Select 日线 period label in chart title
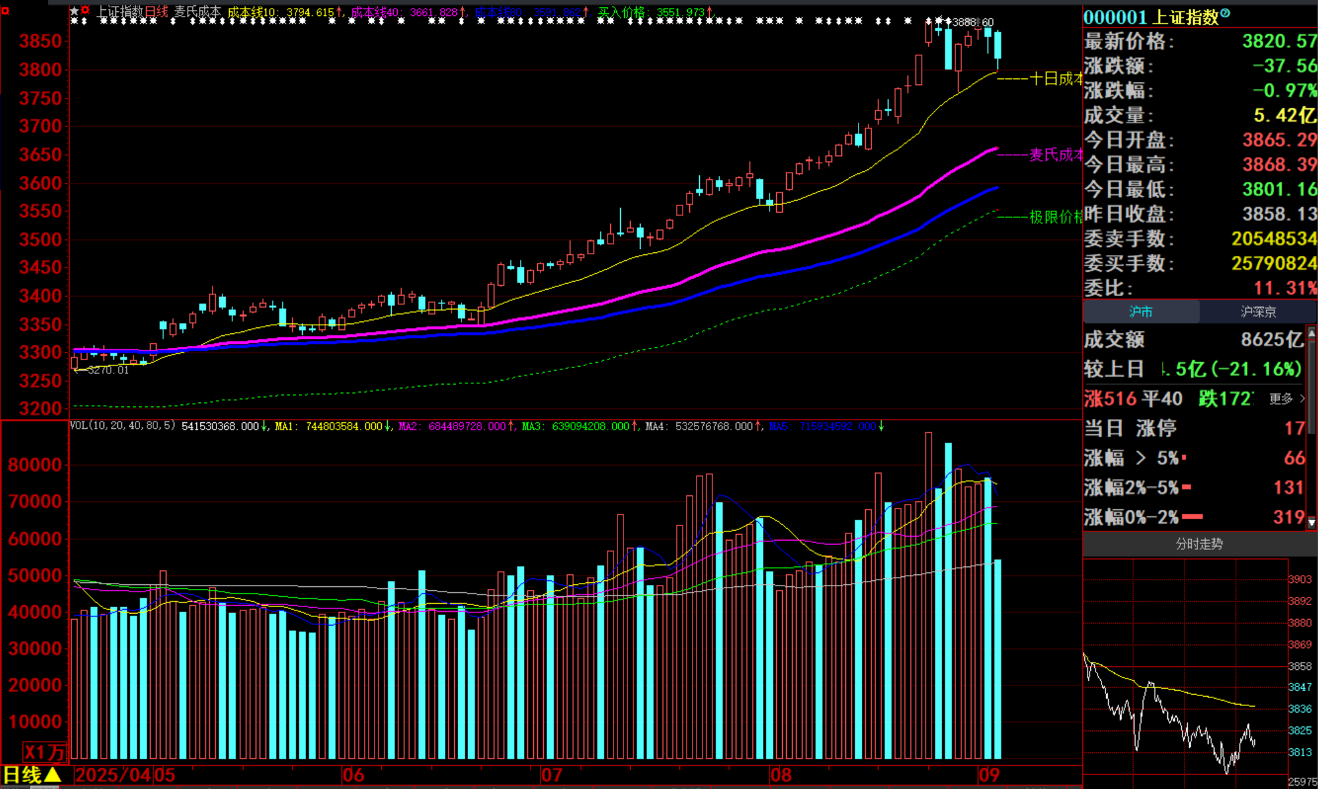Image resolution: width=1318 pixels, height=789 pixels. click(x=156, y=12)
